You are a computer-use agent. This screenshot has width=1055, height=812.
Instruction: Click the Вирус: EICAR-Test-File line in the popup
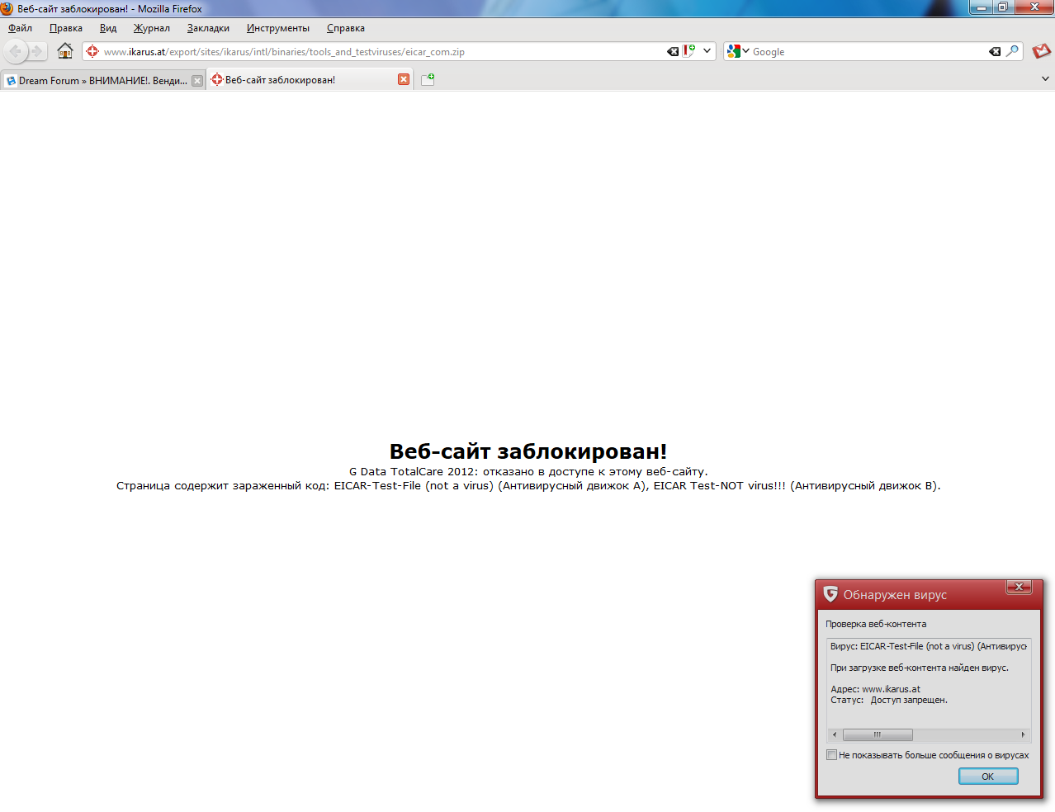pos(929,646)
